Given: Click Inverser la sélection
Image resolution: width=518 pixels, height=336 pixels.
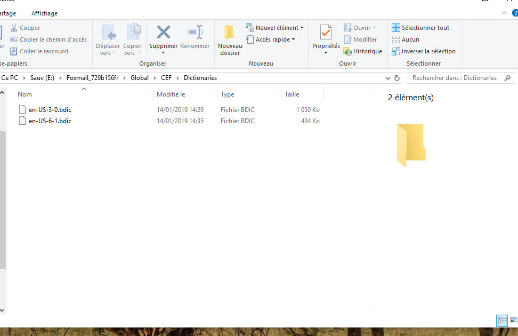Looking at the screenshot, I should [x=424, y=51].
